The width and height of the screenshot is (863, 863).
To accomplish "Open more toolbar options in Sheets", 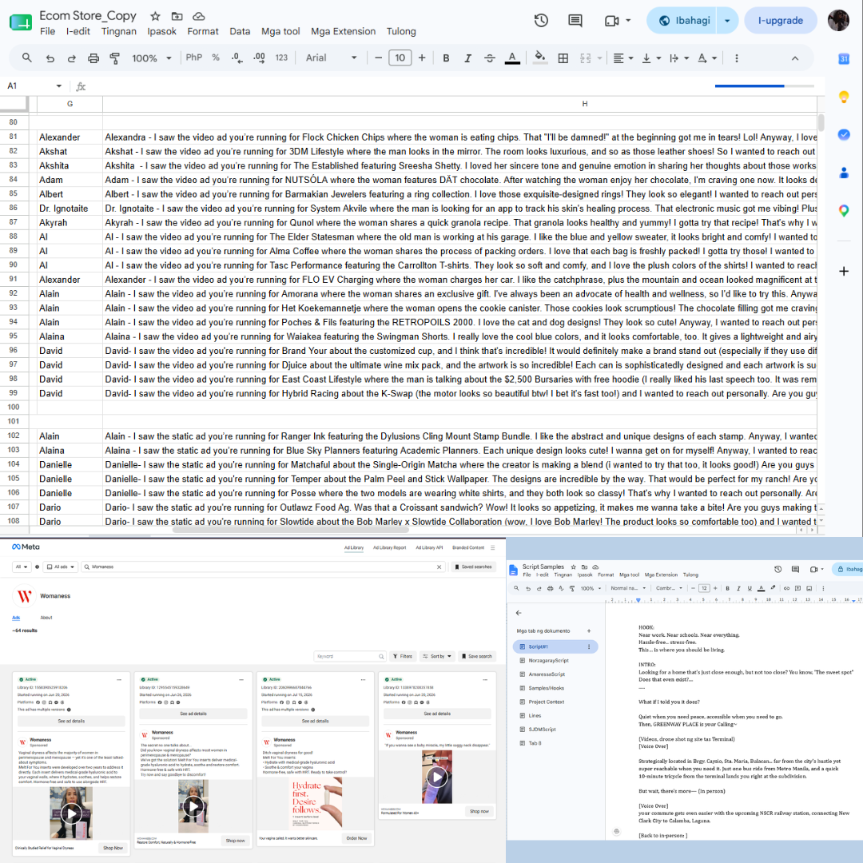I will point(737,58).
